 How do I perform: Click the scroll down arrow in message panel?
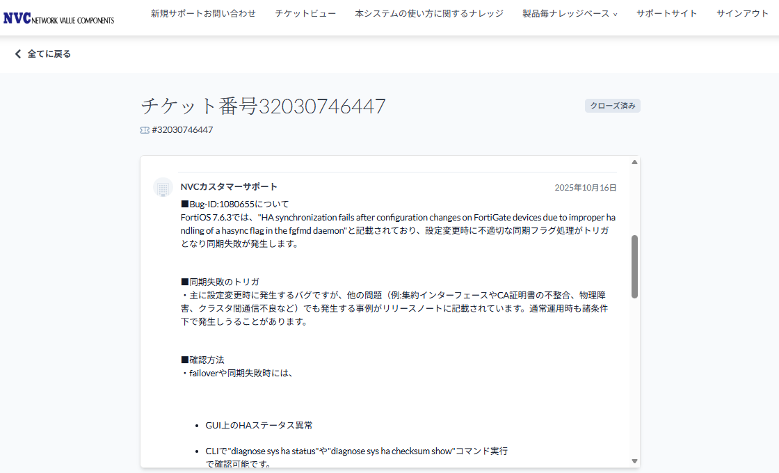tap(634, 460)
